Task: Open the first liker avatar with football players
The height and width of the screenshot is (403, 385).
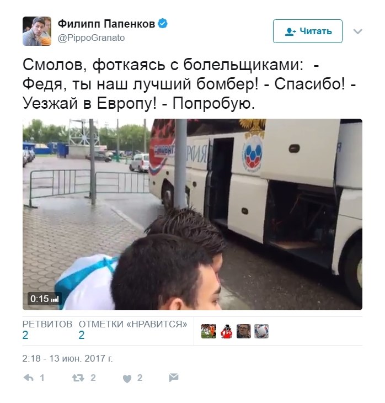Action: point(208,331)
